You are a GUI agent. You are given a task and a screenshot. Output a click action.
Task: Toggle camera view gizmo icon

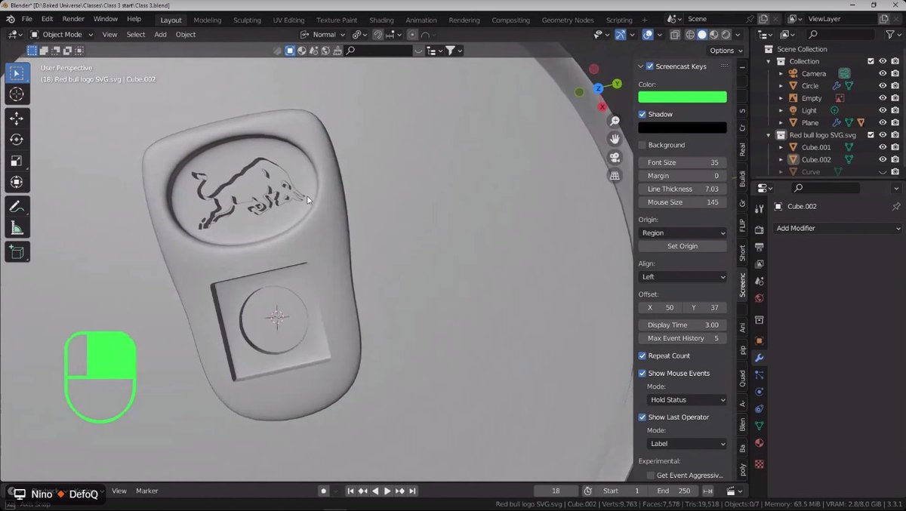pyautogui.click(x=615, y=158)
